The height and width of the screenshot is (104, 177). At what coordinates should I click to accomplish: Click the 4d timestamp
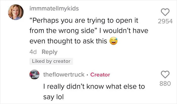(x=33, y=52)
